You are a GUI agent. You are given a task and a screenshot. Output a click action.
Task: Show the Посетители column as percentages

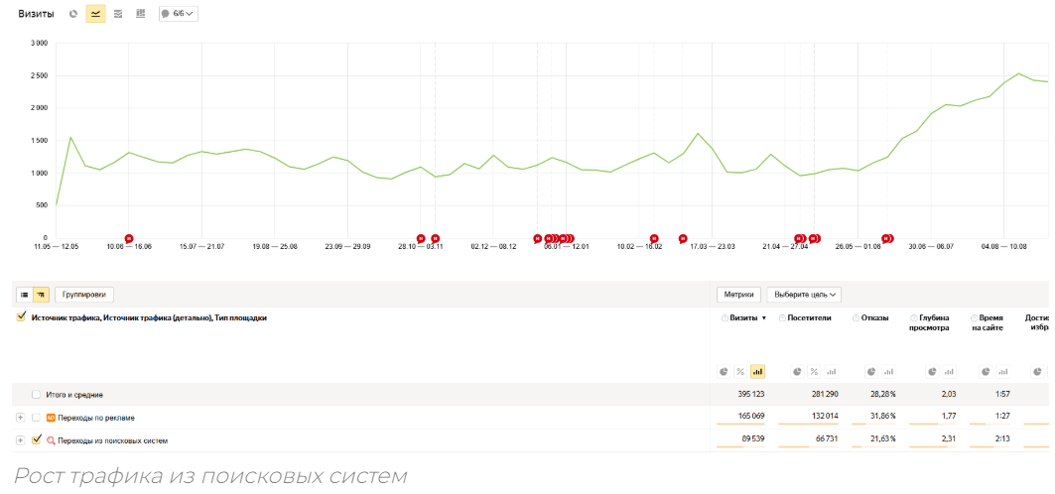814,371
